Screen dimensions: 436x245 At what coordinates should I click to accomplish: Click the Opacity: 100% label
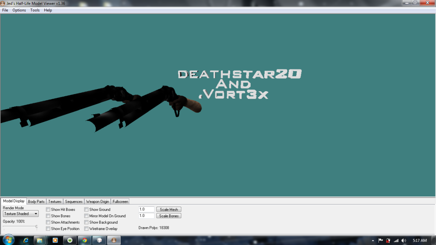14,222
